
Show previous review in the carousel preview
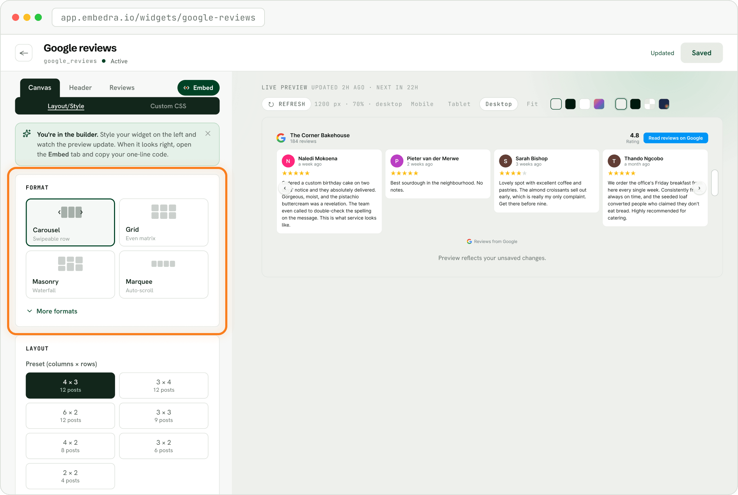285,188
